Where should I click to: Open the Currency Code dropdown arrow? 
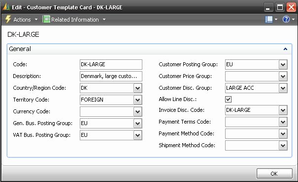coord(137,112)
